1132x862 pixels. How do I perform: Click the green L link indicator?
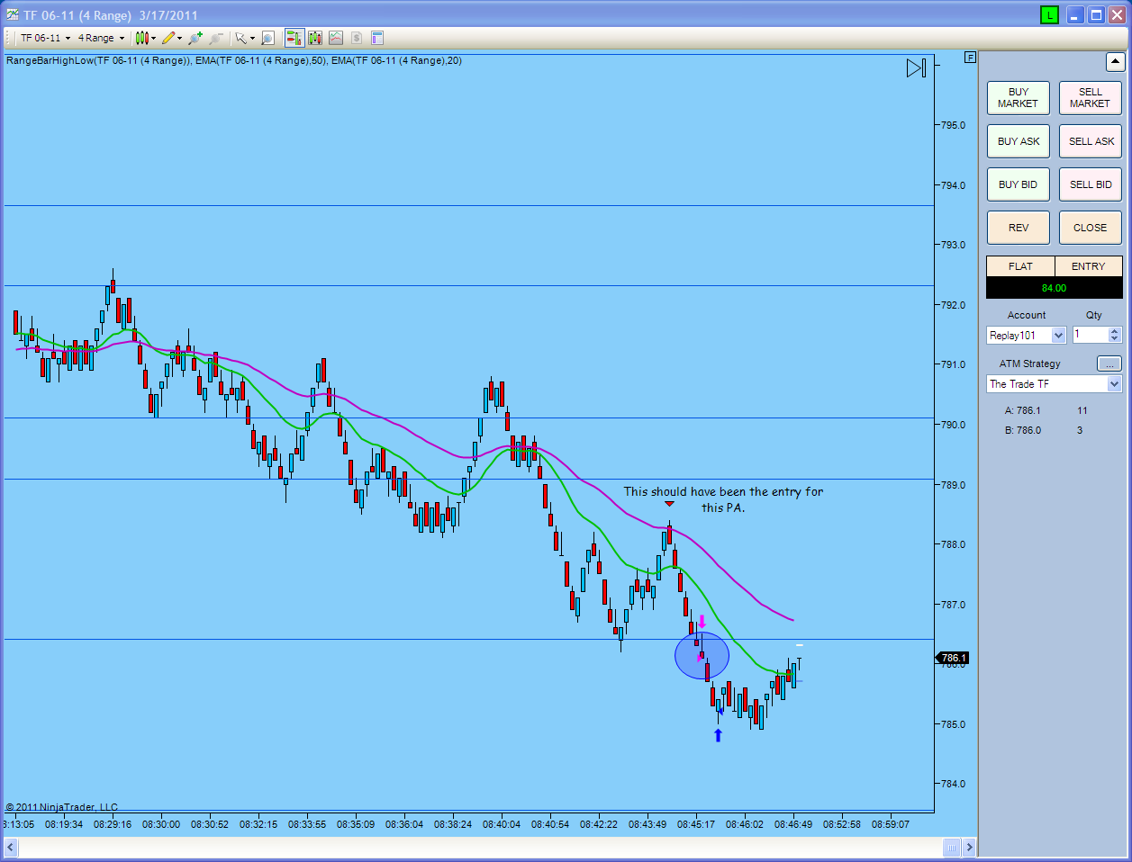click(1049, 14)
